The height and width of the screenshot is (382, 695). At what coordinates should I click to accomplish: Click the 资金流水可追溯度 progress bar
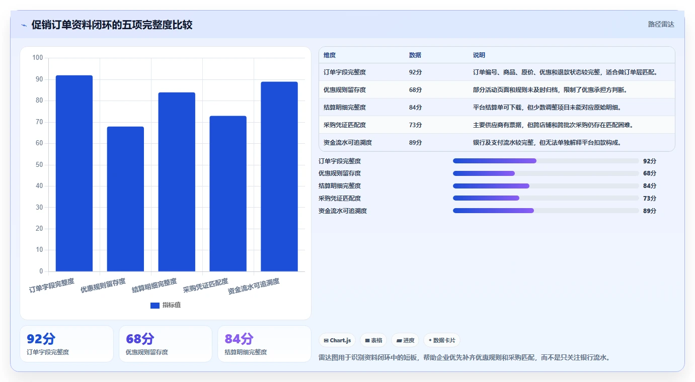[546, 211]
